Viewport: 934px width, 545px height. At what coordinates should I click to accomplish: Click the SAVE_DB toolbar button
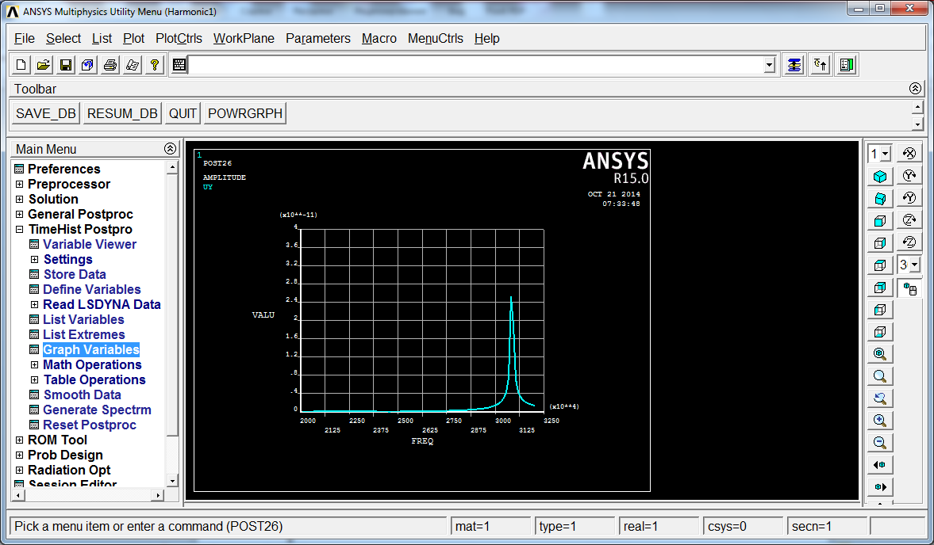click(46, 113)
